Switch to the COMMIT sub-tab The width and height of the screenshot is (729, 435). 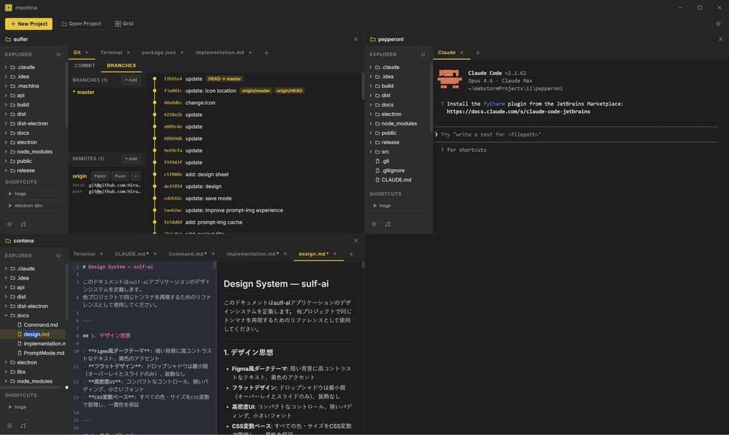(x=84, y=66)
